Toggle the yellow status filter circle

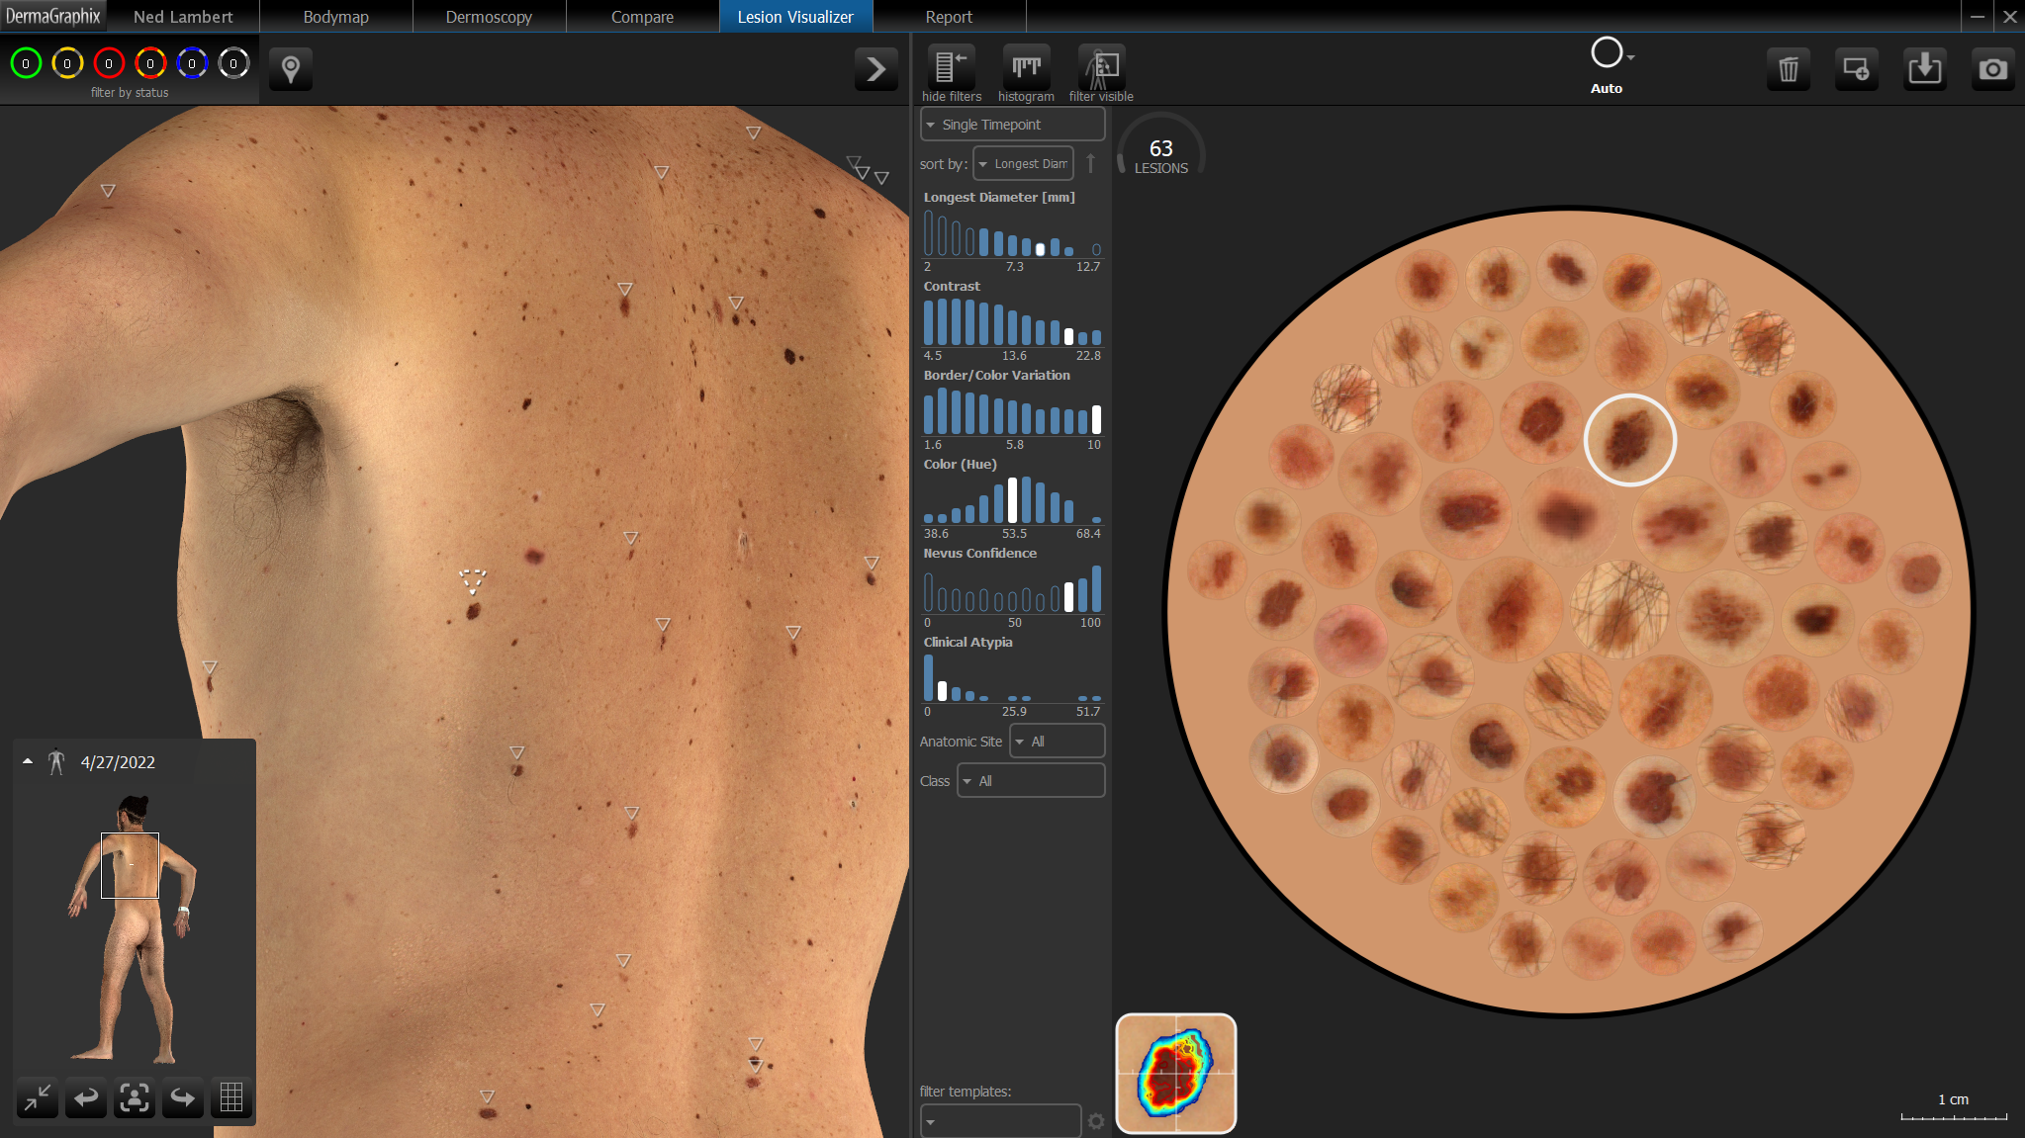point(67,63)
